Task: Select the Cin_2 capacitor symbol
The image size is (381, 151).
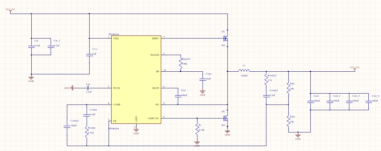Action: click(51, 47)
